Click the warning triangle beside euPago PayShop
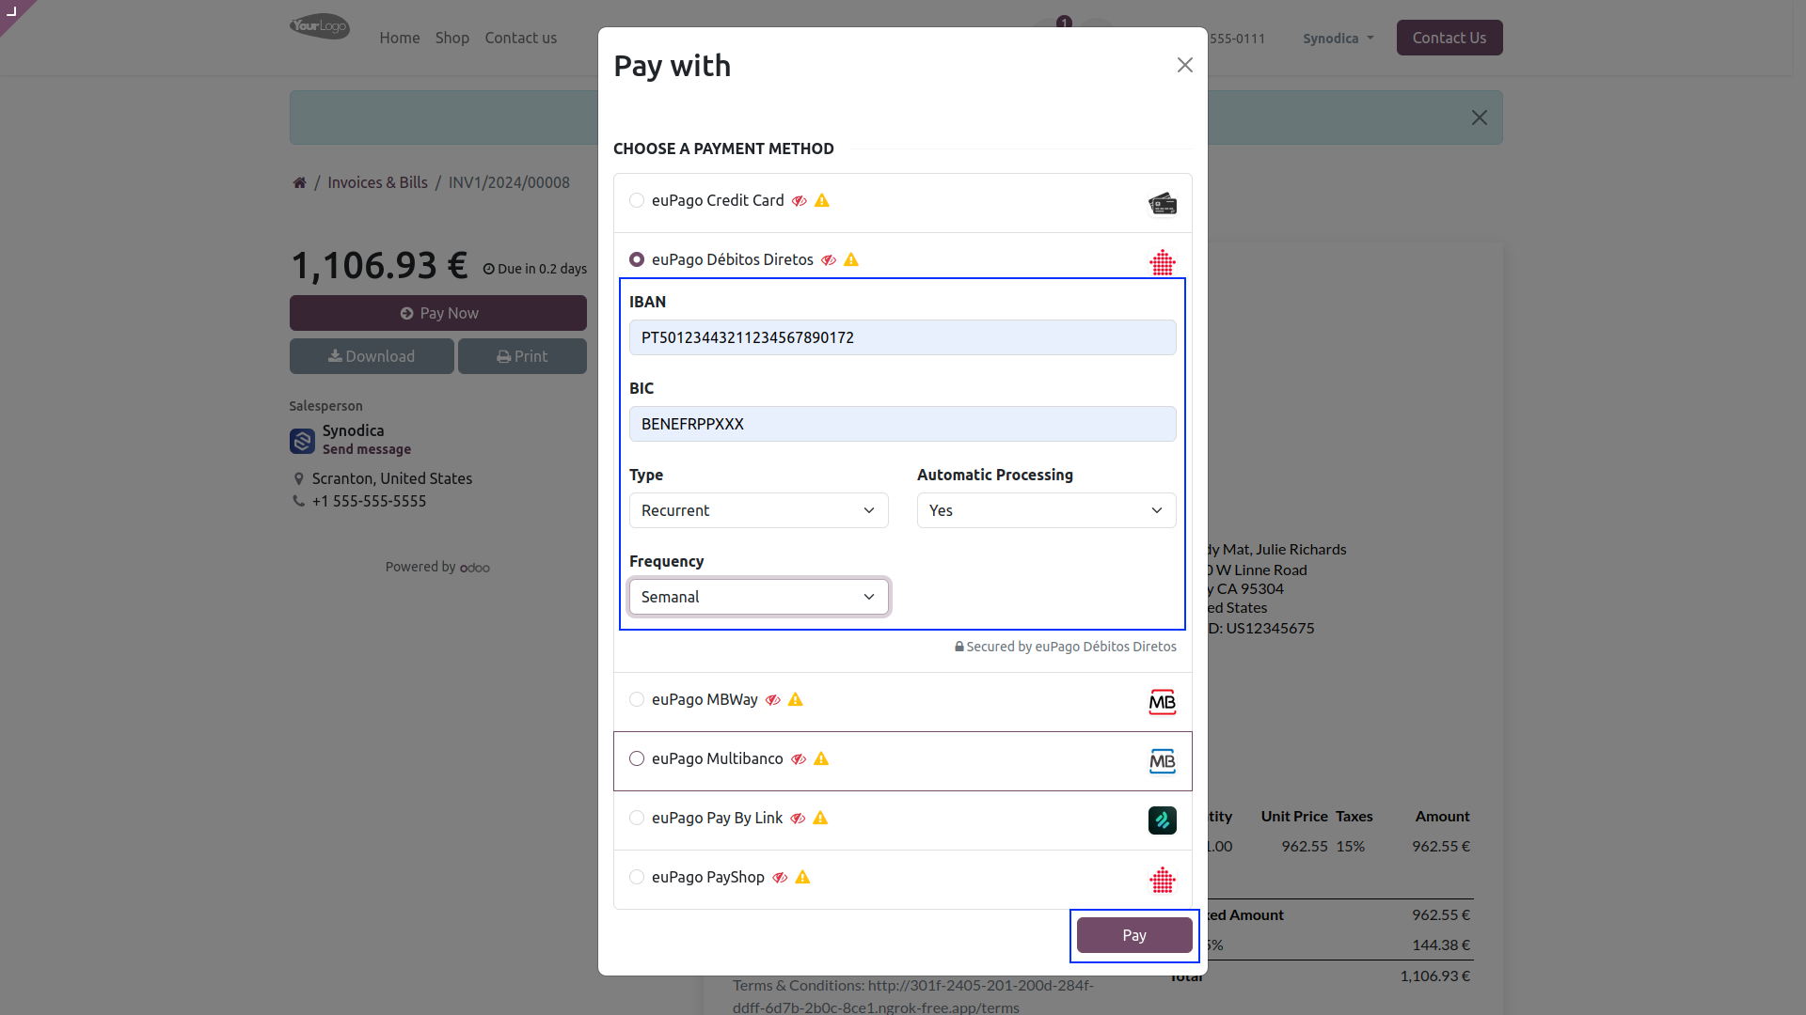The image size is (1806, 1015). point(802,878)
